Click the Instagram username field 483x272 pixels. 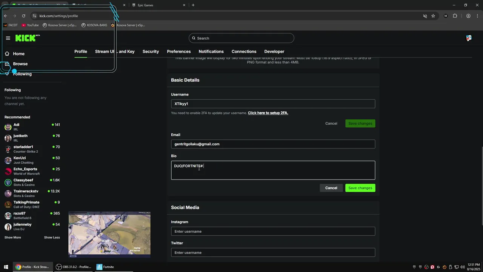click(x=273, y=231)
